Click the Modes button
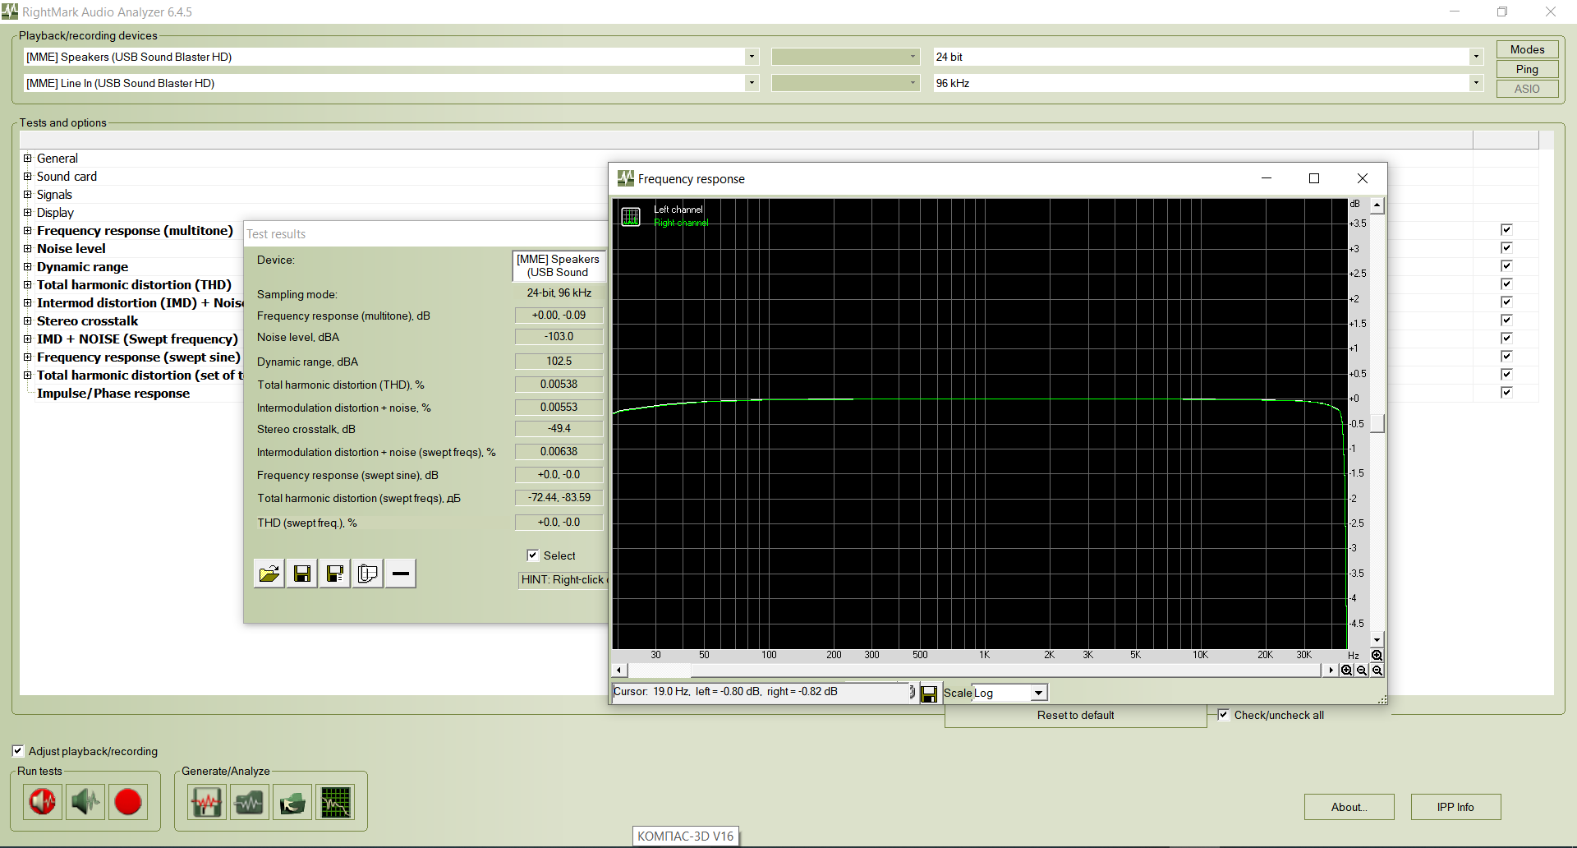This screenshot has height=848, width=1577. [x=1527, y=49]
